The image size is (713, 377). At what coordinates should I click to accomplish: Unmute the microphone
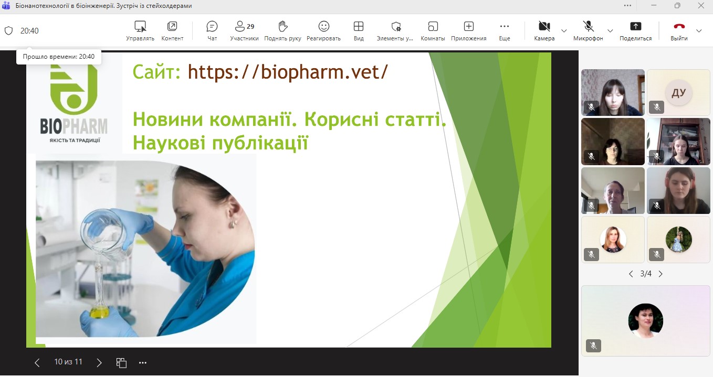[588, 30]
